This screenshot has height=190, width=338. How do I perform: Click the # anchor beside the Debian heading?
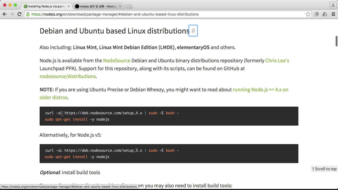(193, 31)
